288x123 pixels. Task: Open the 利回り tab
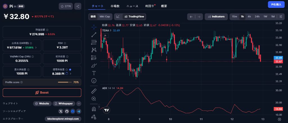pyautogui.click(x=150, y=6)
